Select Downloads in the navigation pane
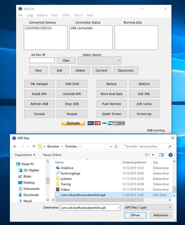185x225 pixels. [31, 195]
